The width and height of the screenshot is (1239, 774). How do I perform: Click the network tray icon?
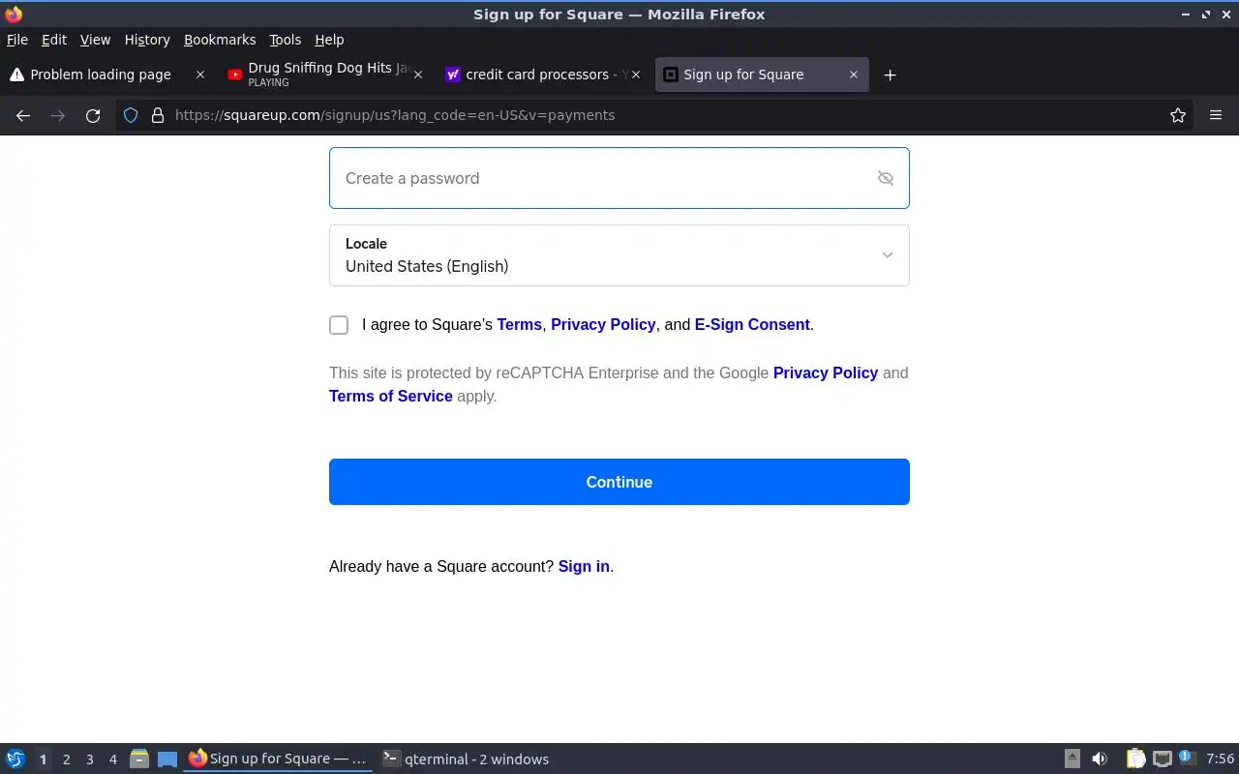1162,759
